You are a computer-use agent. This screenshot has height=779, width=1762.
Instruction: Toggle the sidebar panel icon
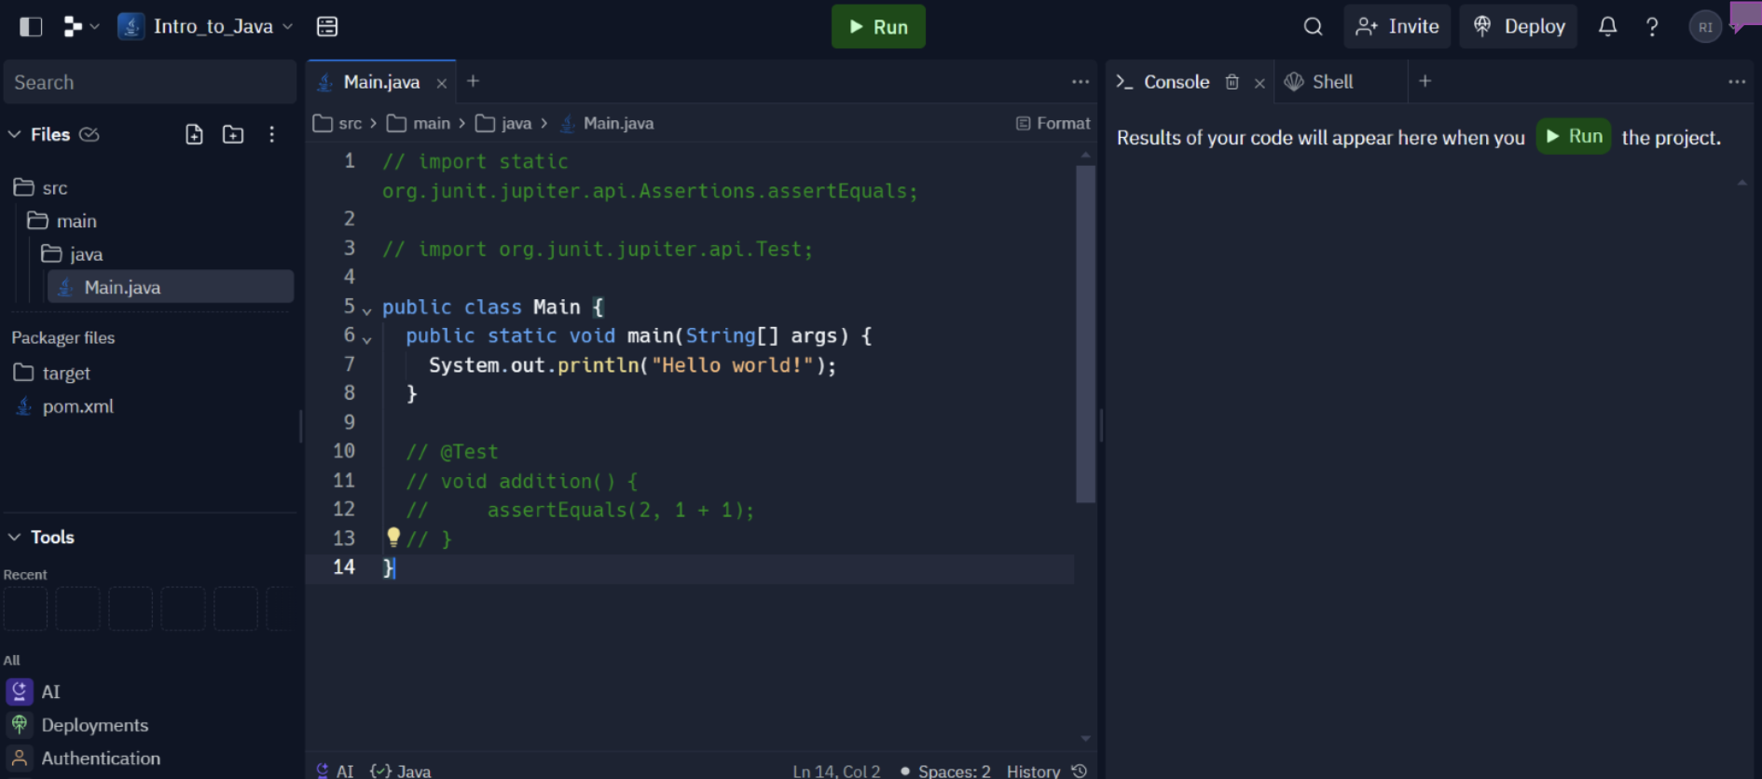coord(31,26)
